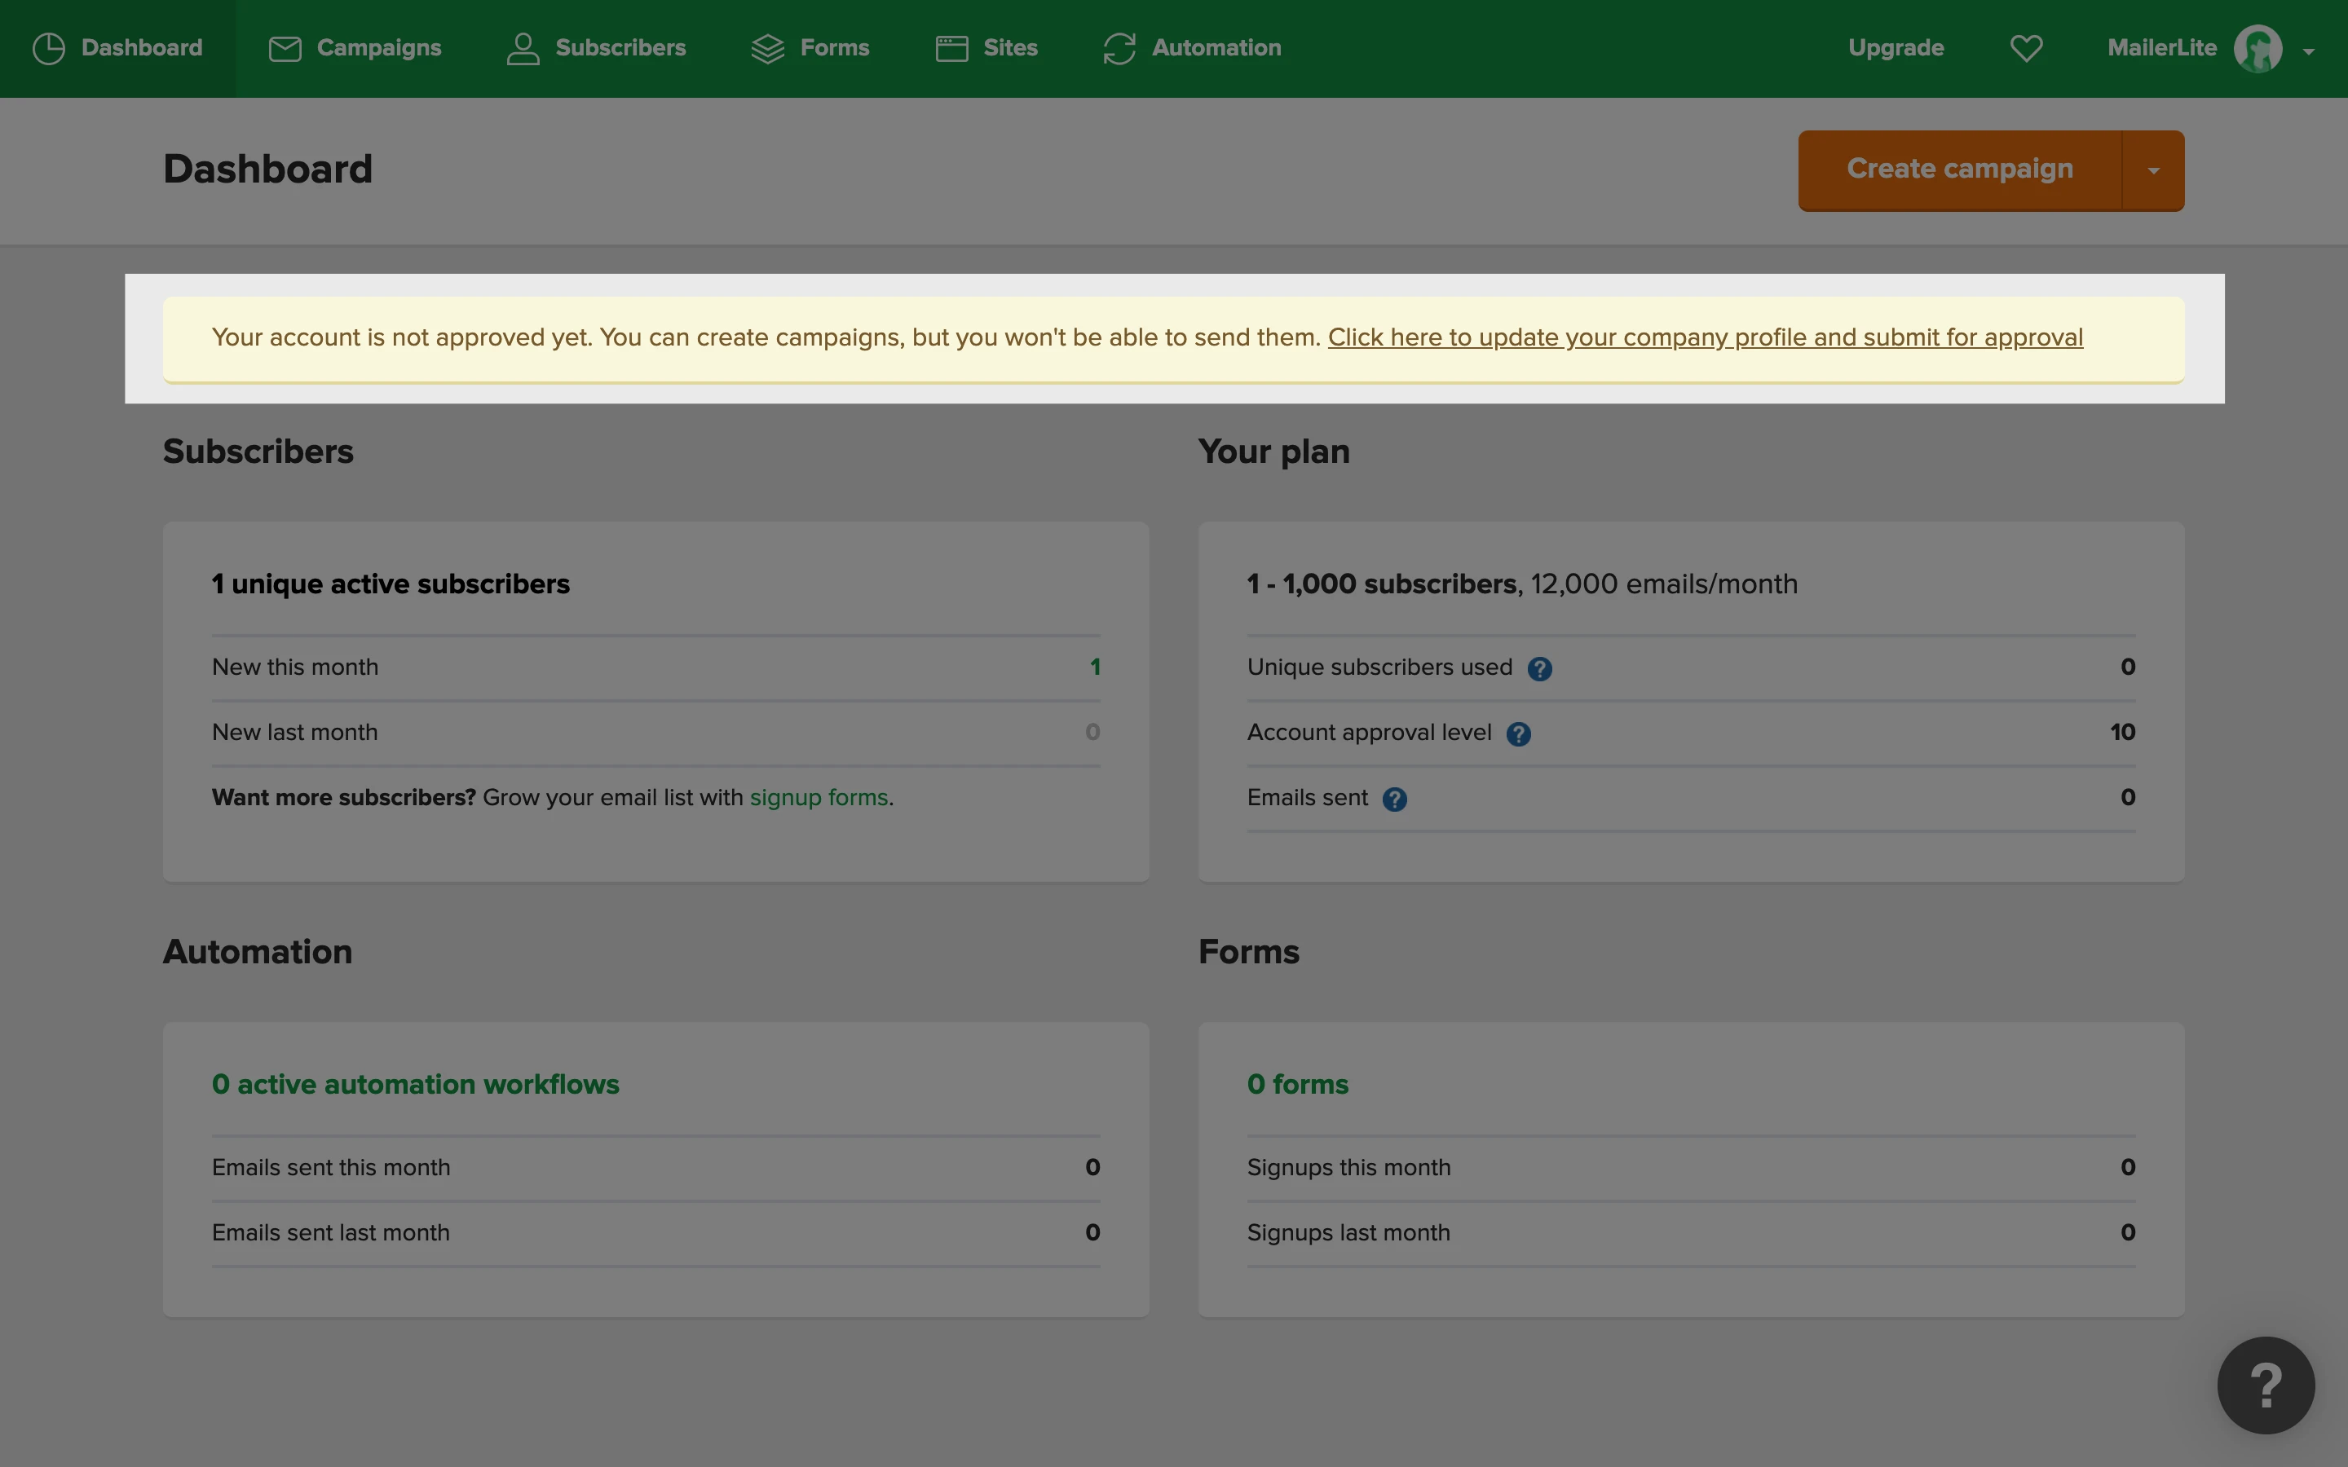The width and height of the screenshot is (2348, 1467).
Task: Open the account menu caret beside avatar
Action: (2308, 51)
